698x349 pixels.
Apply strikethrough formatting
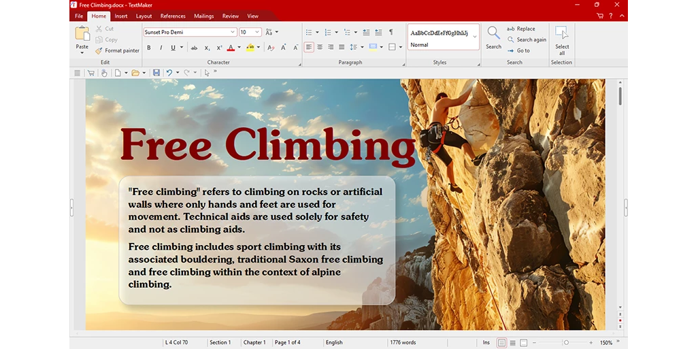pyautogui.click(x=194, y=48)
